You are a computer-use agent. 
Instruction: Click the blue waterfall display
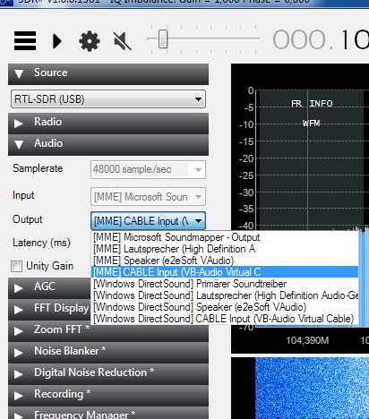312,388
